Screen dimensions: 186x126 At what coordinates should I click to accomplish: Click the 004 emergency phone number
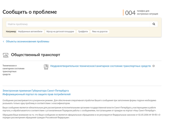(130, 13)
